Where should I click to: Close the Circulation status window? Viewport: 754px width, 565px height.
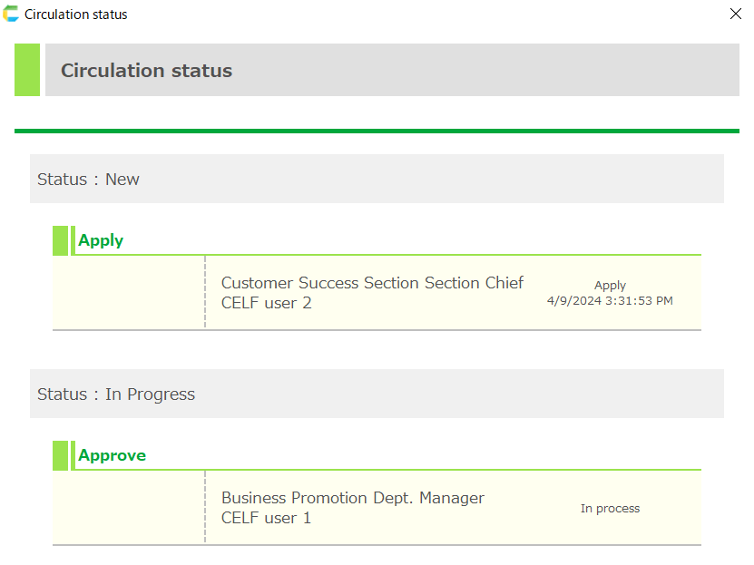[736, 14]
